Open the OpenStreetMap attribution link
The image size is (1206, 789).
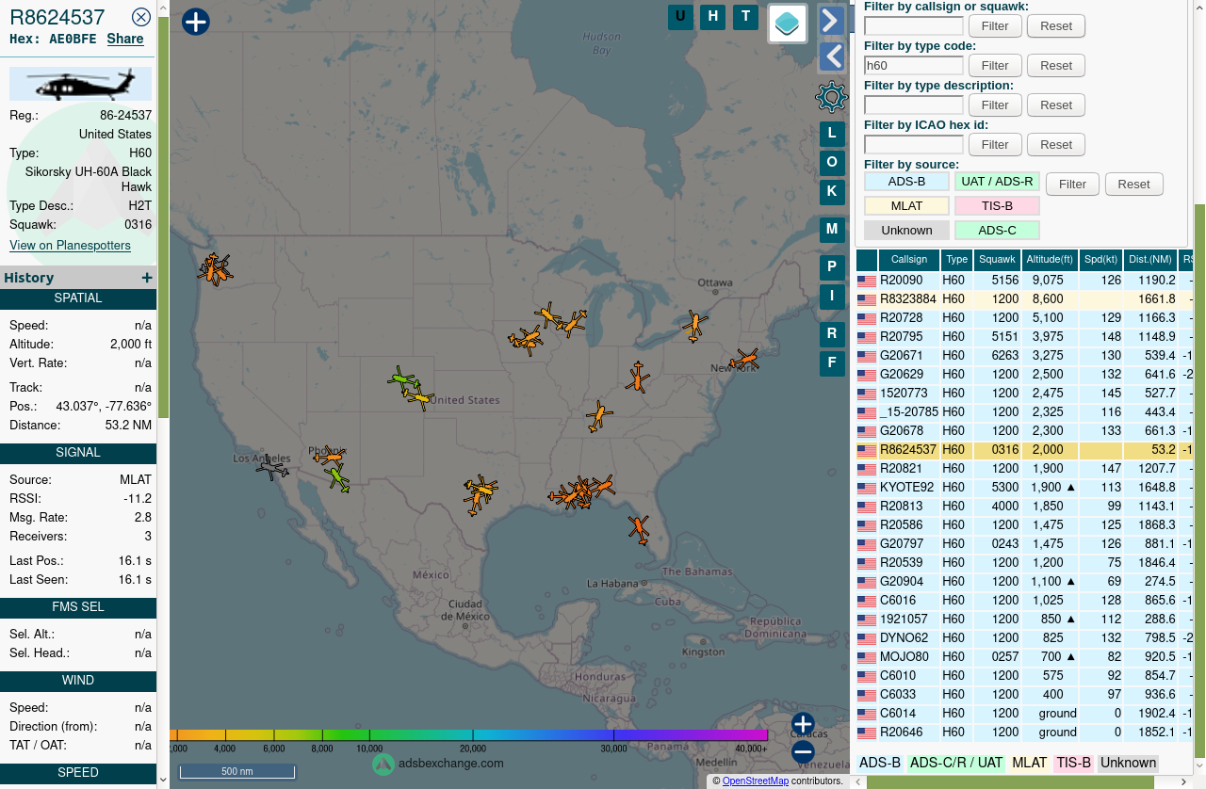pyautogui.click(x=755, y=781)
